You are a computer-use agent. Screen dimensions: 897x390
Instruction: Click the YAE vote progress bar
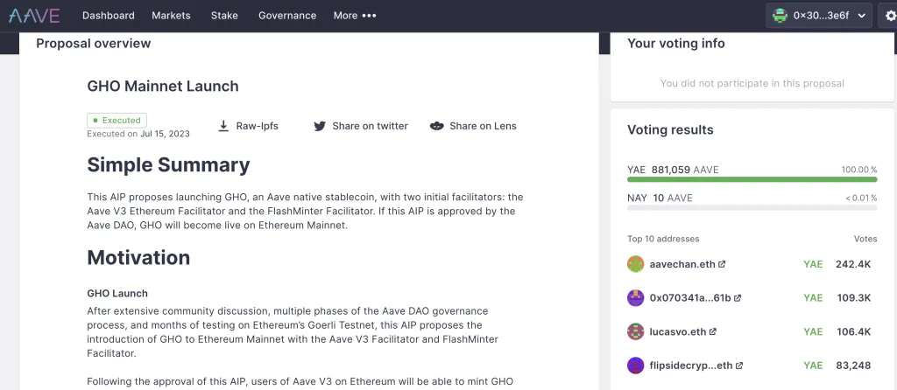(752, 179)
